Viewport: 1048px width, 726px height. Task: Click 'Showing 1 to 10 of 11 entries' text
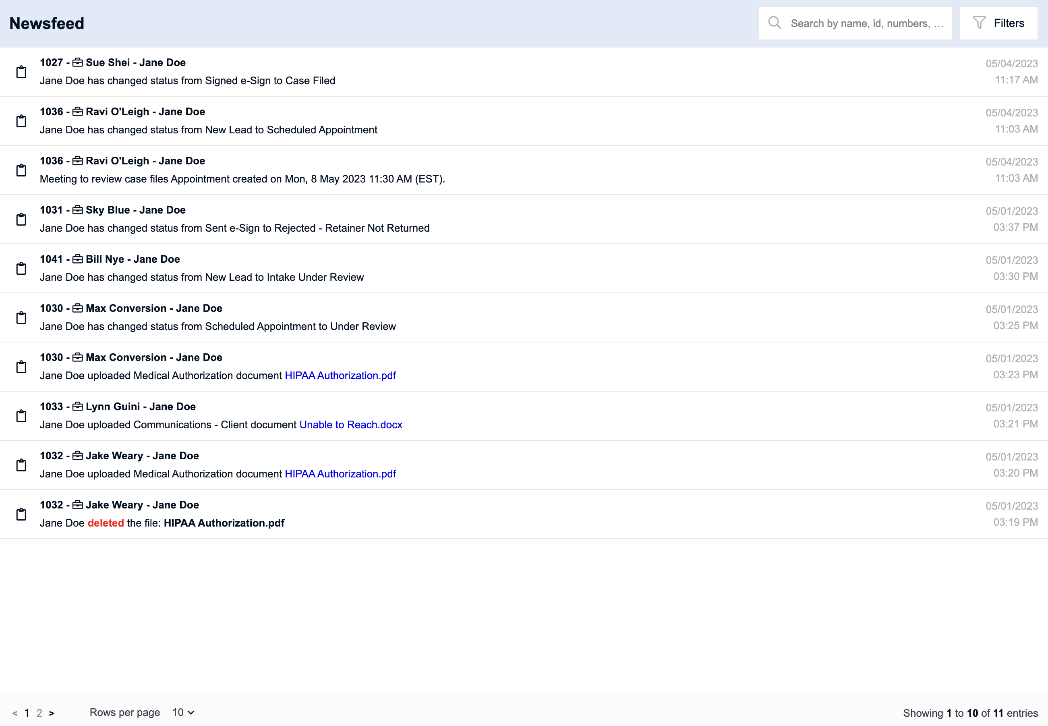[x=970, y=713]
